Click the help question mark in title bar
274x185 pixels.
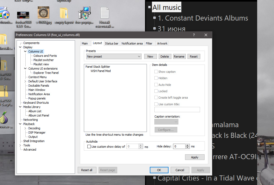click(x=194, y=35)
